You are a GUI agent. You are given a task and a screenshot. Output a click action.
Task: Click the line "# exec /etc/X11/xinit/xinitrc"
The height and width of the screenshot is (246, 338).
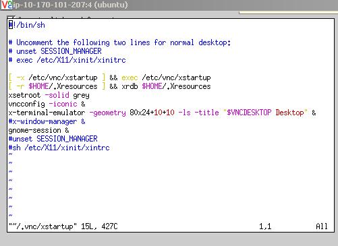tap(67, 60)
